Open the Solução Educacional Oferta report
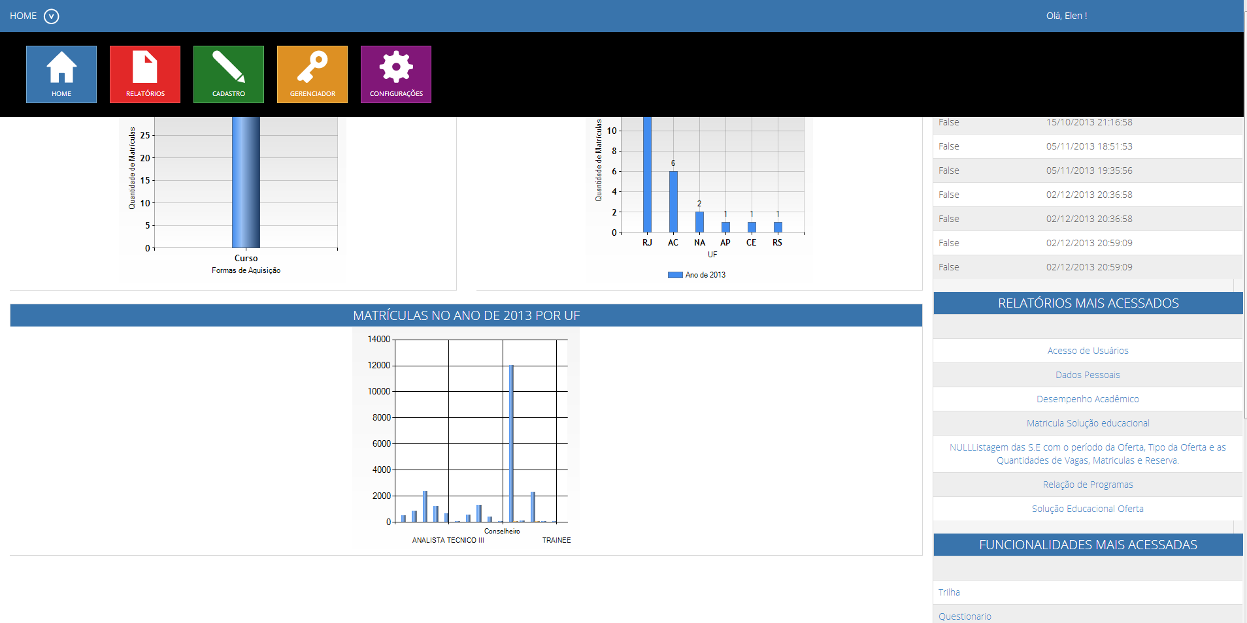This screenshot has width=1247, height=623. pos(1088,509)
